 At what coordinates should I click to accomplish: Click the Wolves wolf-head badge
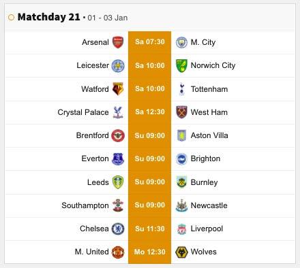pyautogui.click(x=181, y=252)
